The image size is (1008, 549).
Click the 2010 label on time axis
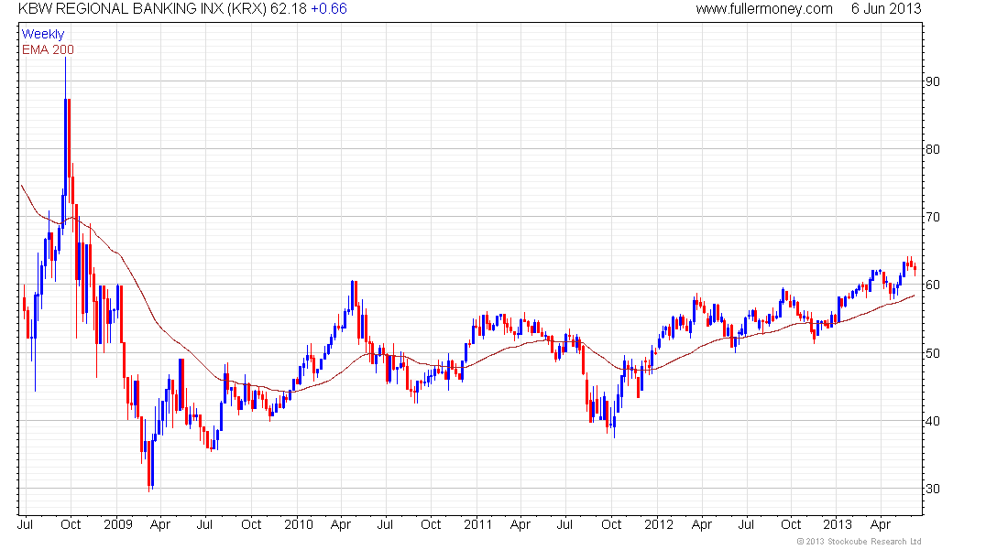pyautogui.click(x=299, y=525)
